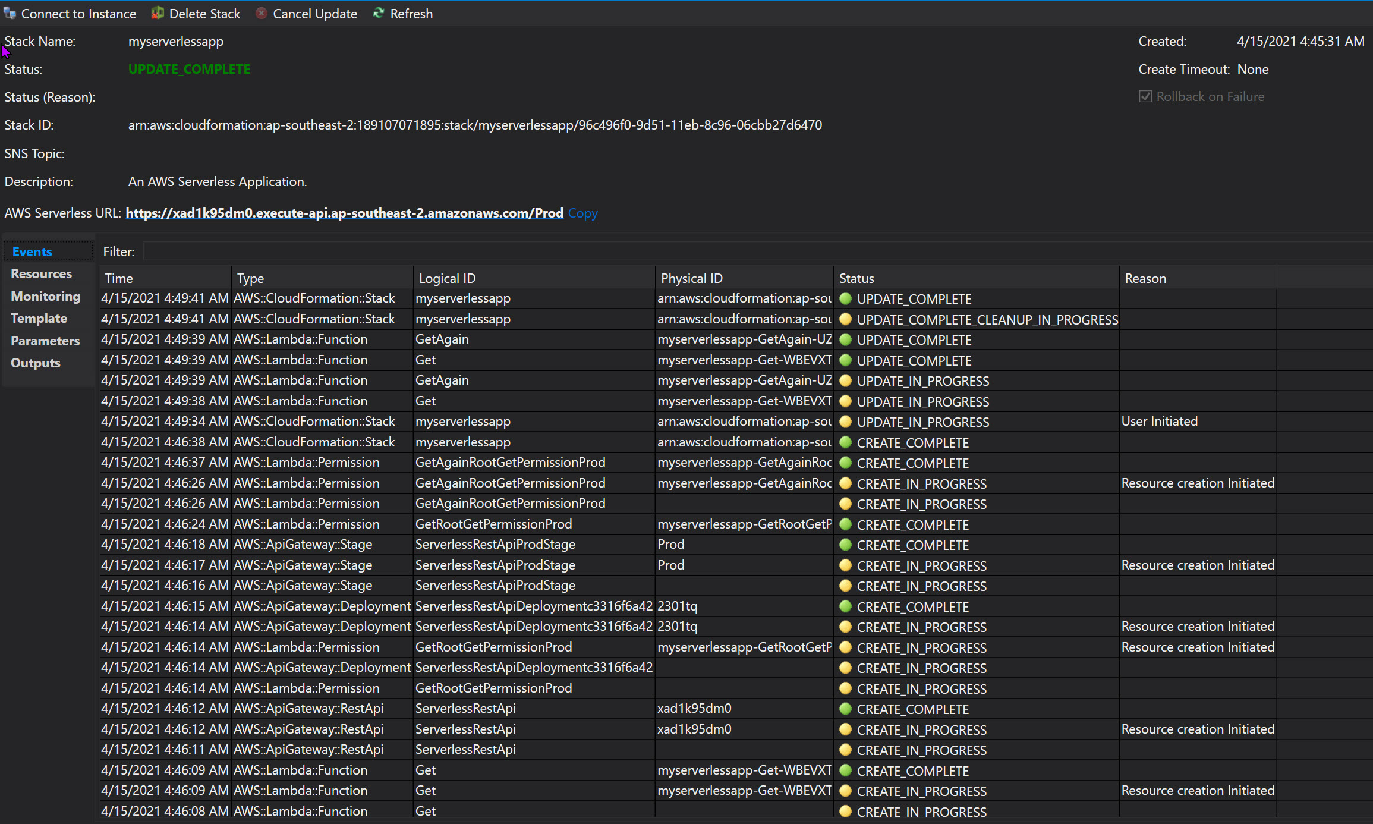The width and height of the screenshot is (1373, 824).
Task: Click the Copy link next to URL
Action: coord(582,213)
